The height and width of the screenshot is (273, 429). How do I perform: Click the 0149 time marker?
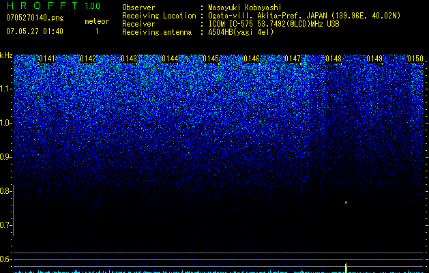[x=374, y=59]
